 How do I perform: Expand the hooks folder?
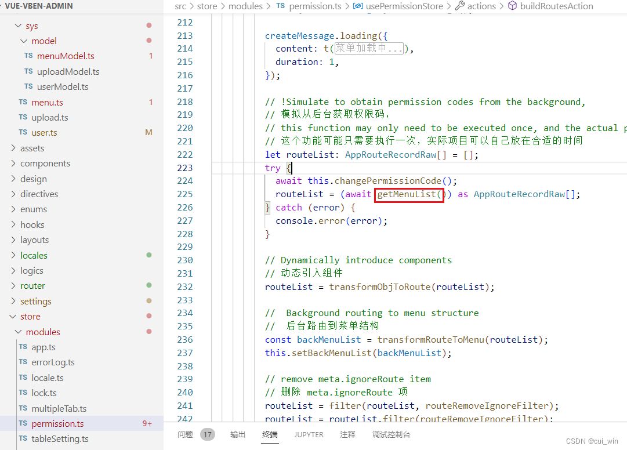coord(13,224)
